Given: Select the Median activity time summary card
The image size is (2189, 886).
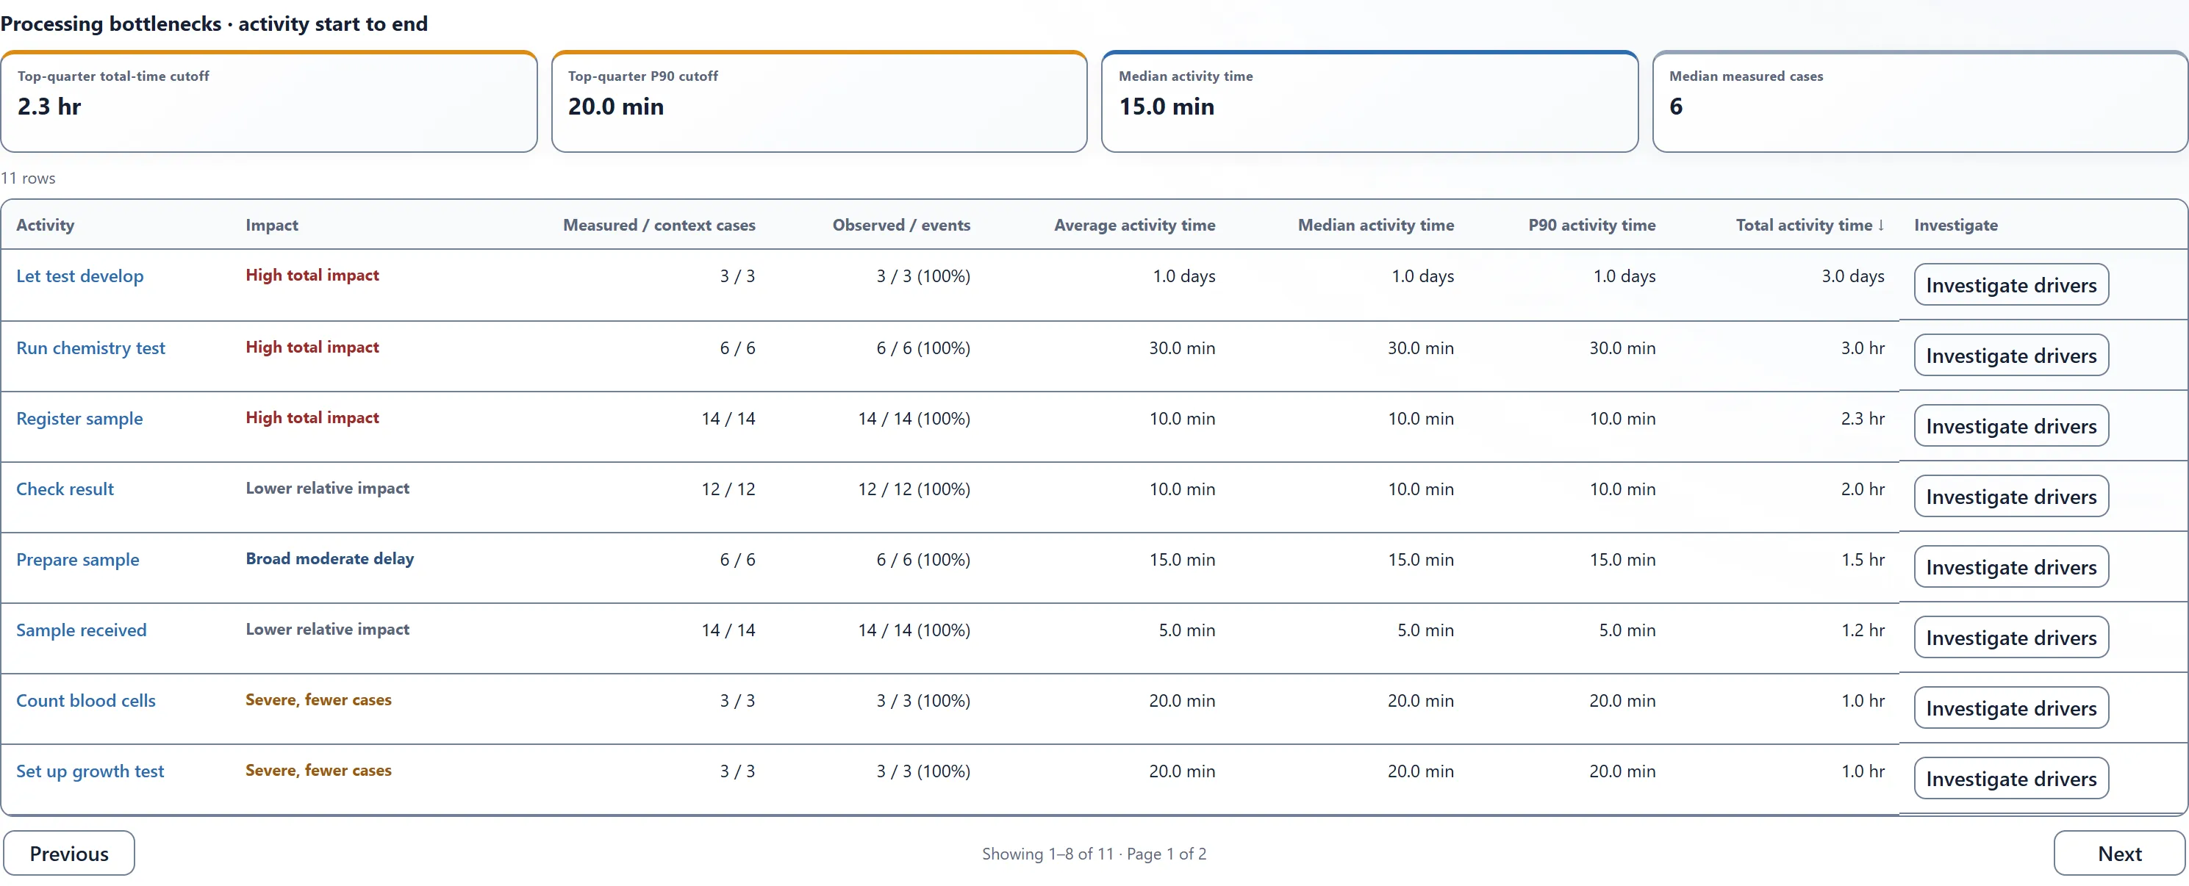Looking at the screenshot, I should [x=1370, y=102].
